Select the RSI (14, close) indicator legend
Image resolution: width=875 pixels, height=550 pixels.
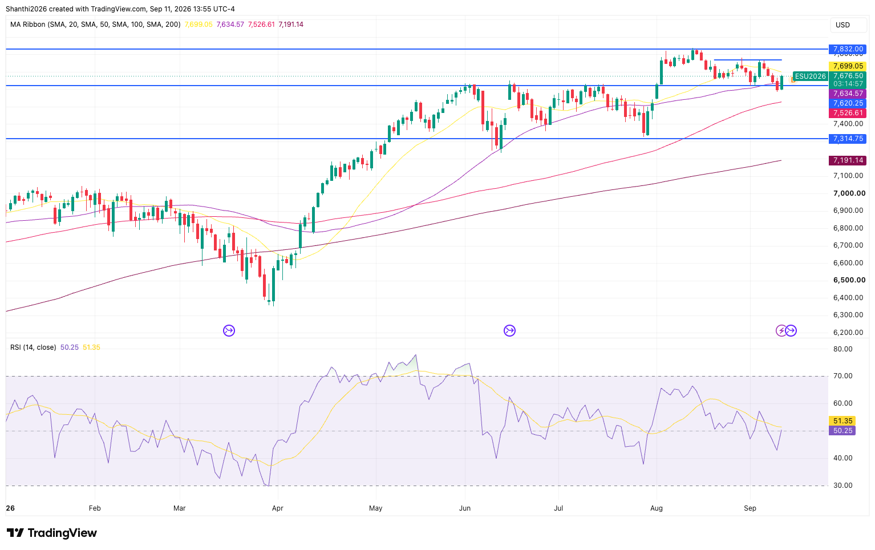[x=33, y=347]
